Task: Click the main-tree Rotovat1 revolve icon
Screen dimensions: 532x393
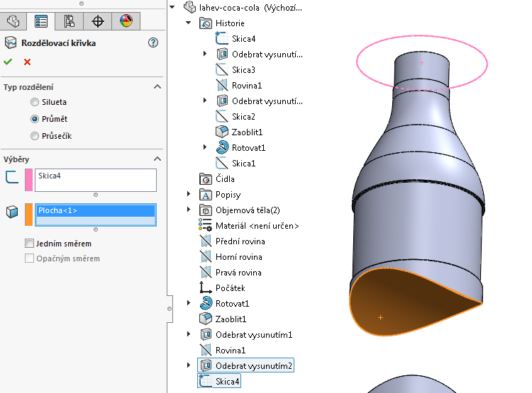Action: click(206, 303)
